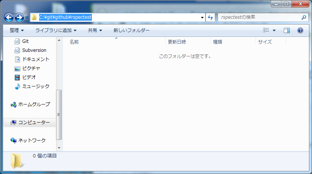Click the address path C:¥git¥github¥rspectest

[65, 17]
